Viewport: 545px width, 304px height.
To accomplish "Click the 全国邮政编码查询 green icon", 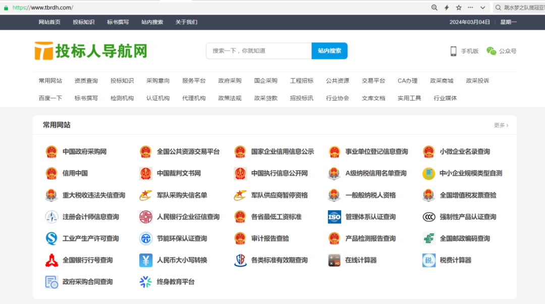I will (428, 238).
